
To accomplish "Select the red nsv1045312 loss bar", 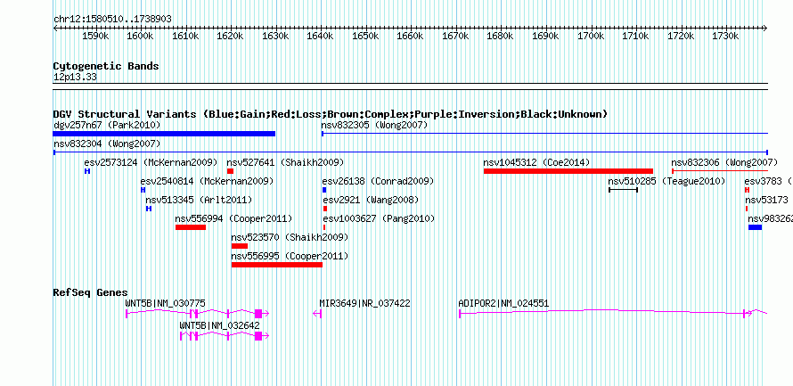I will (568, 171).
